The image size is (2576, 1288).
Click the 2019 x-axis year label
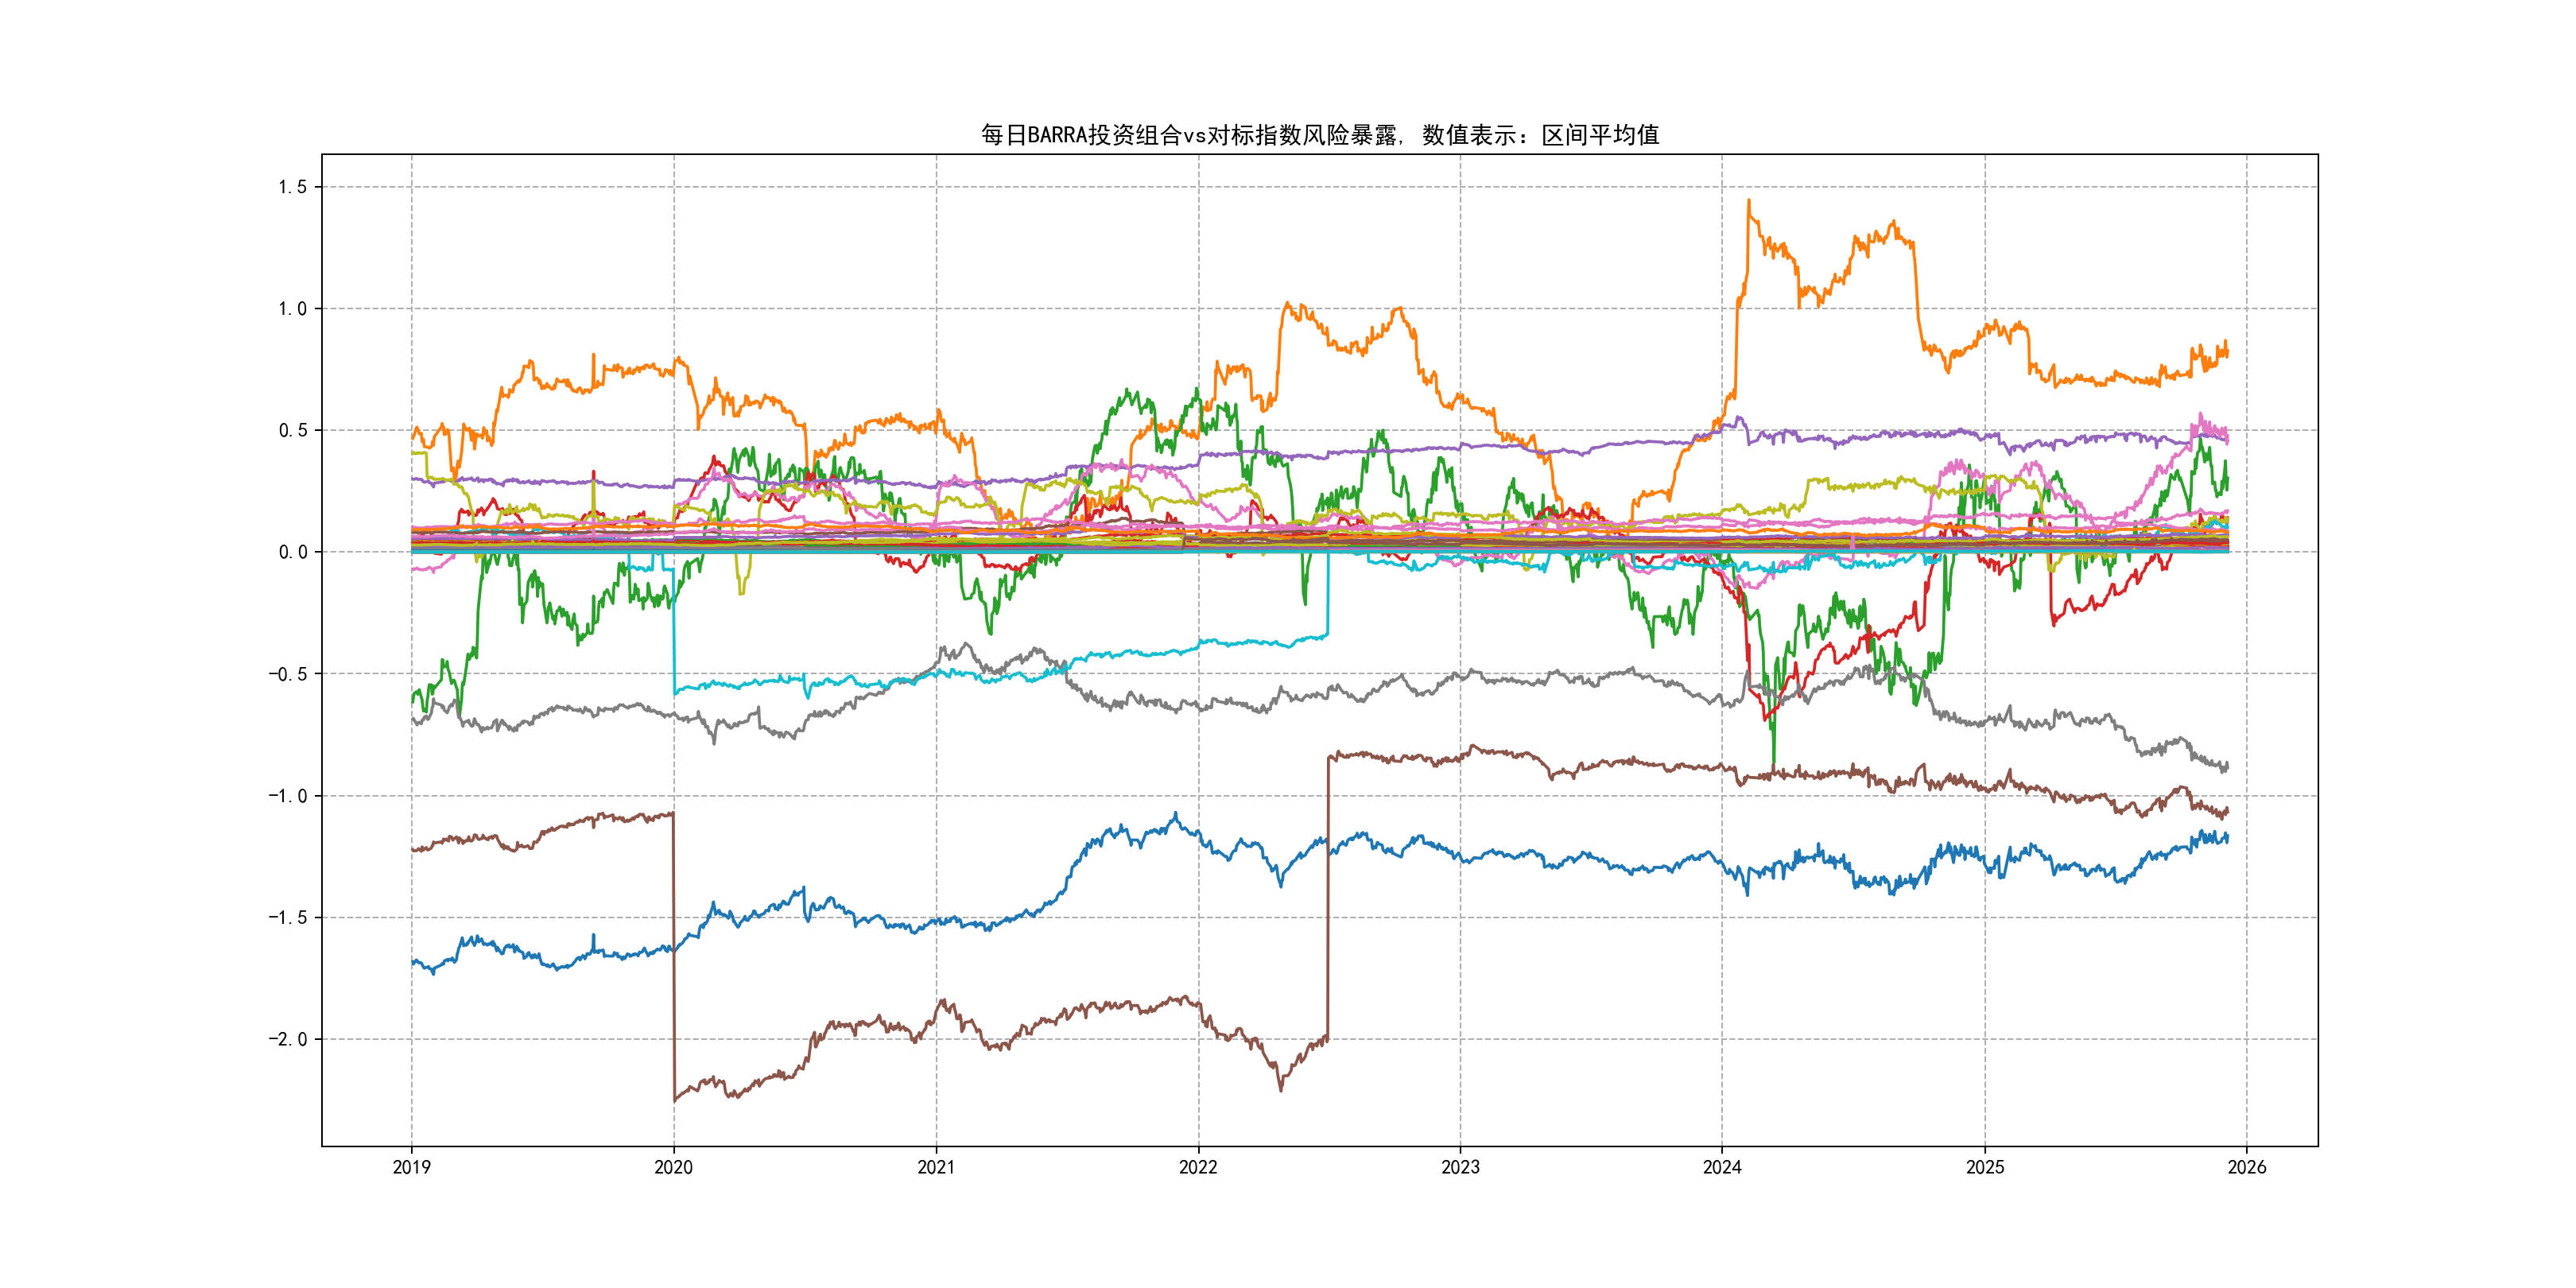(411, 1167)
